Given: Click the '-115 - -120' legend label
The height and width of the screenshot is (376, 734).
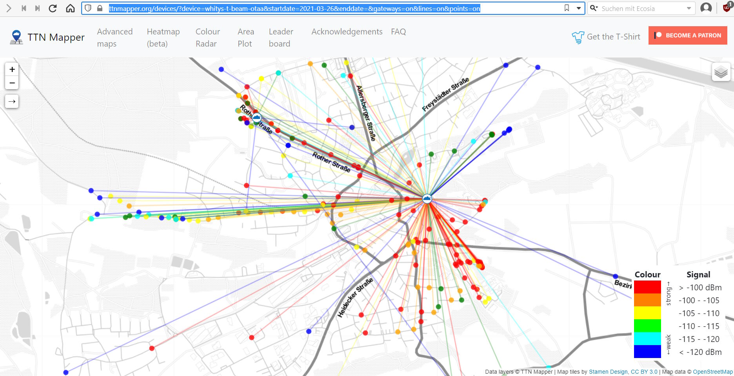Looking at the screenshot, I should (699, 339).
